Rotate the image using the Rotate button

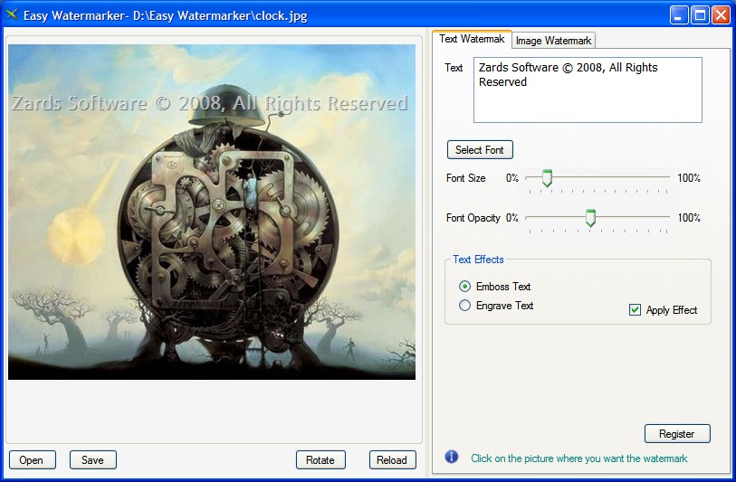click(x=320, y=460)
